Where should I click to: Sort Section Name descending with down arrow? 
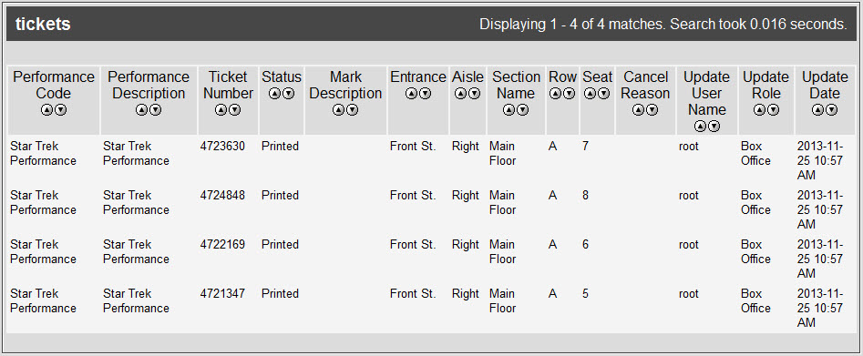522,110
